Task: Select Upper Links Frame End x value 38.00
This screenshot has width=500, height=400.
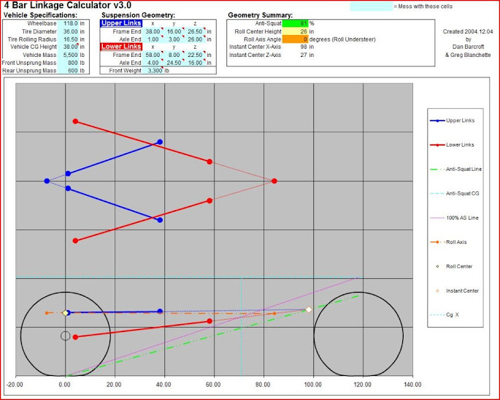Action: pos(153,31)
